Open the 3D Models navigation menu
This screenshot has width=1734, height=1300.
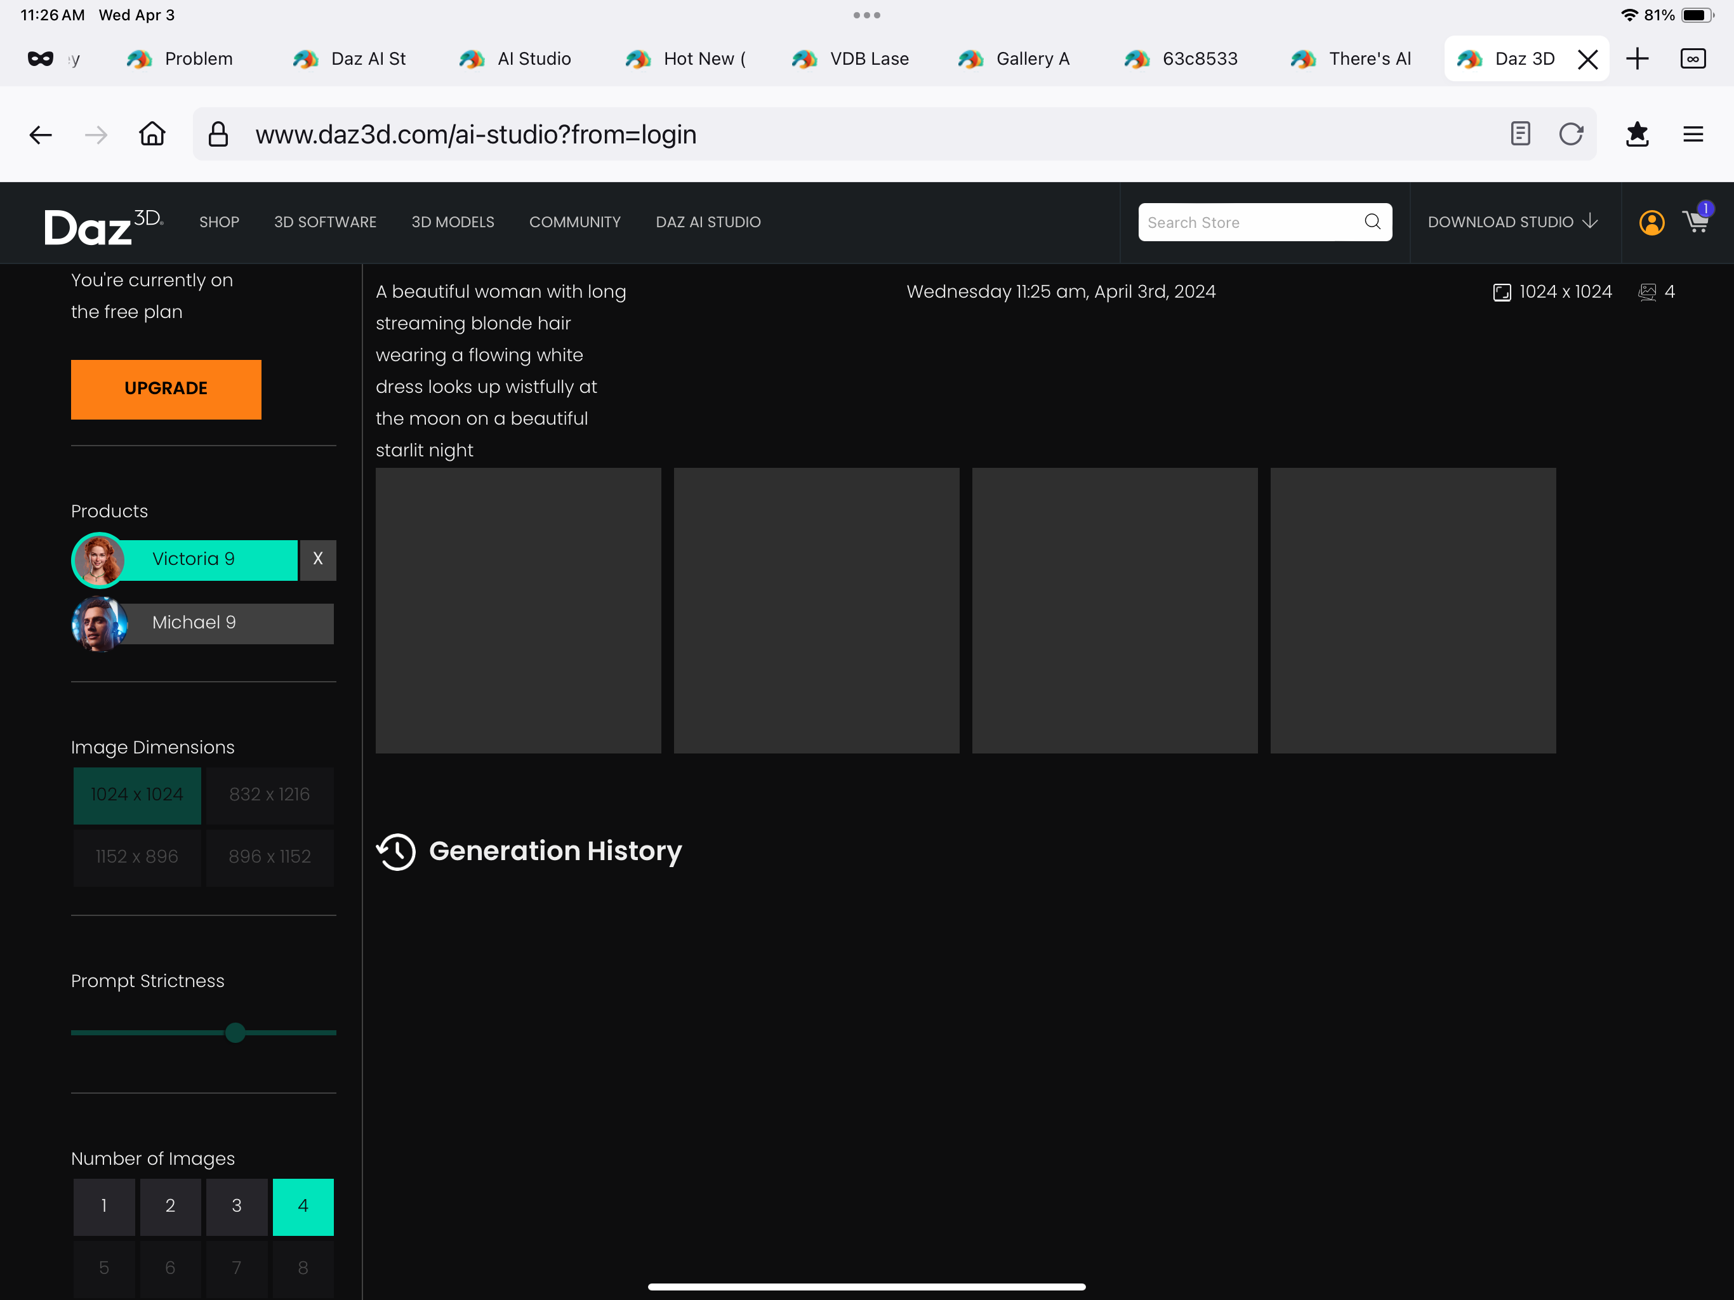[x=453, y=222]
